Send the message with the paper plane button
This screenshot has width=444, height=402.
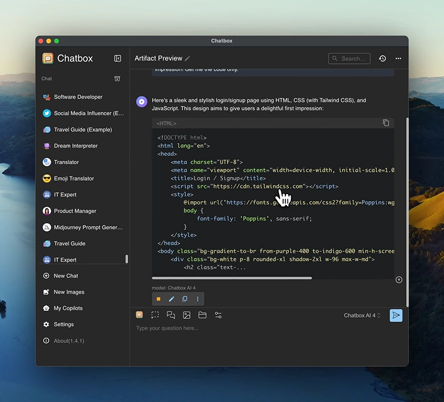[396, 316]
